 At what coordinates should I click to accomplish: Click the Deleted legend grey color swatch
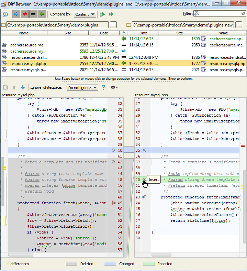(x=71, y=264)
